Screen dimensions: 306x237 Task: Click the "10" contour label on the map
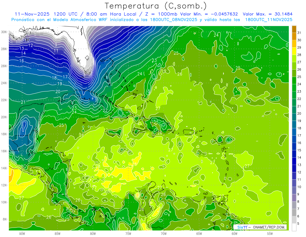tap(27, 40)
